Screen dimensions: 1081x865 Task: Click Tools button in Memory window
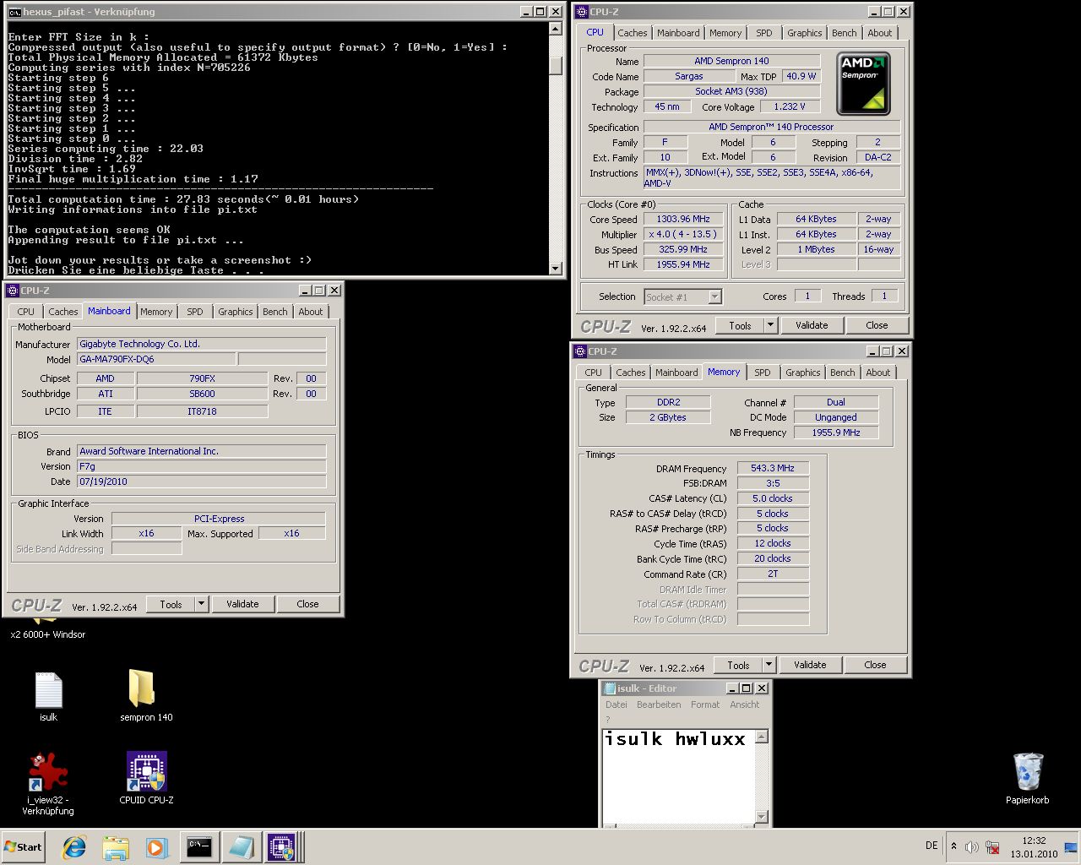click(738, 665)
